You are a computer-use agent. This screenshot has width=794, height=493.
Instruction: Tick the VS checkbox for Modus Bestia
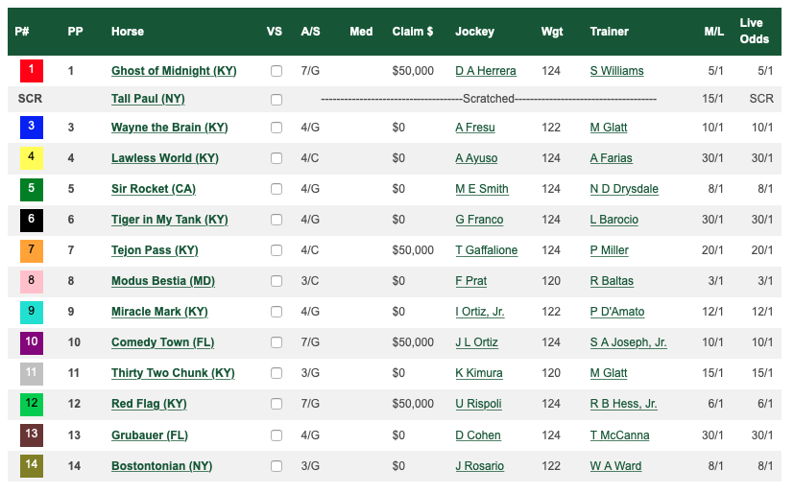point(277,281)
